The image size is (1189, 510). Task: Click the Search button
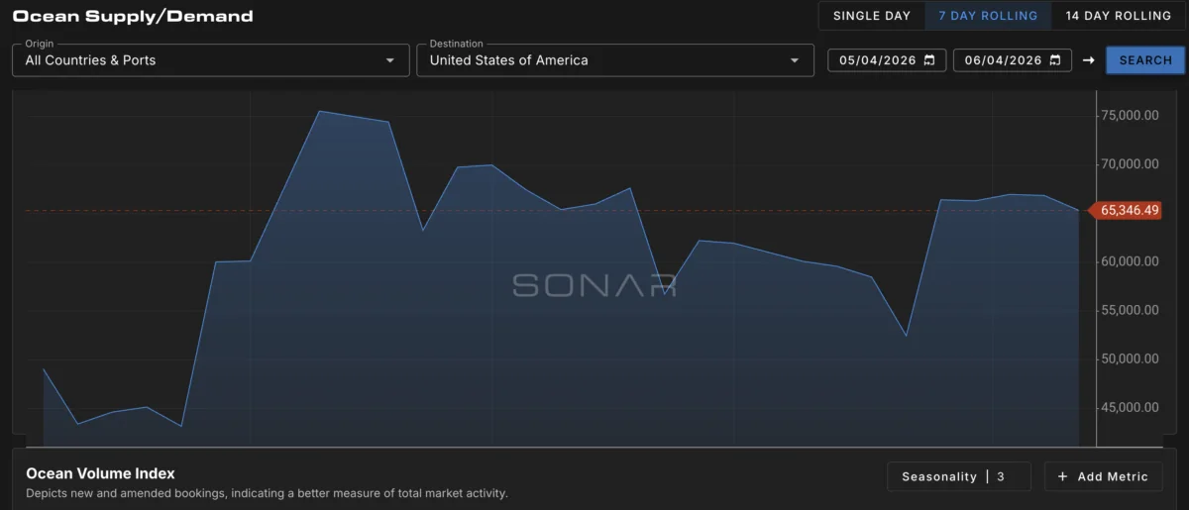pyautogui.click(x=1145, y=60)
